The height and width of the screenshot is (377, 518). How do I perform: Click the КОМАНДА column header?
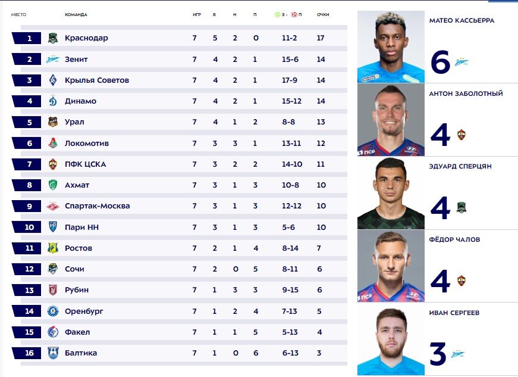(76, 14)
